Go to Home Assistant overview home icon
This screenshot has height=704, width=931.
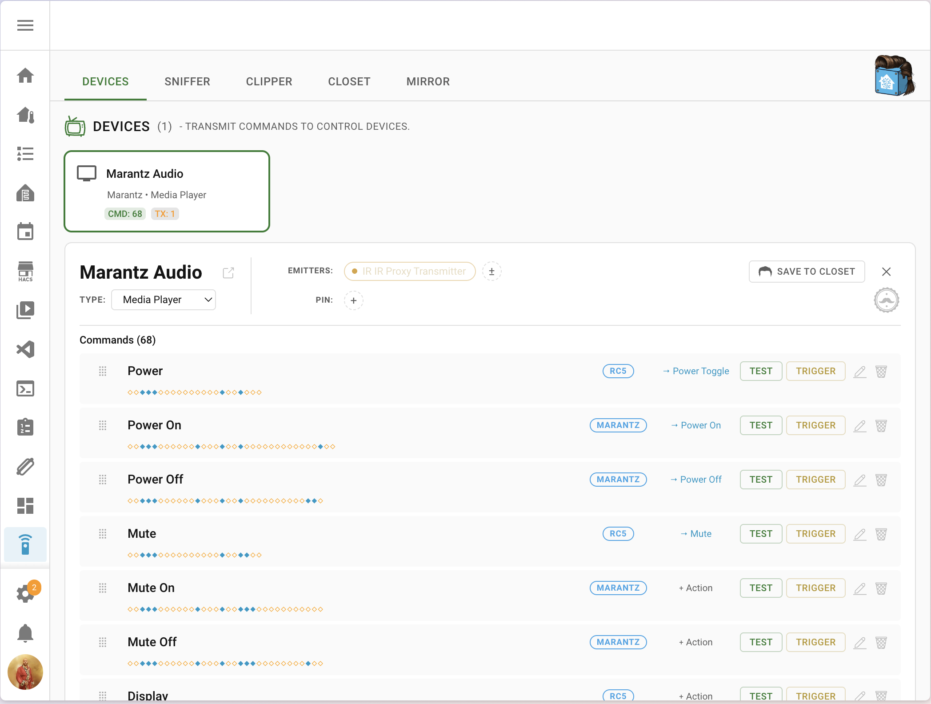click(x=25, y=75)
